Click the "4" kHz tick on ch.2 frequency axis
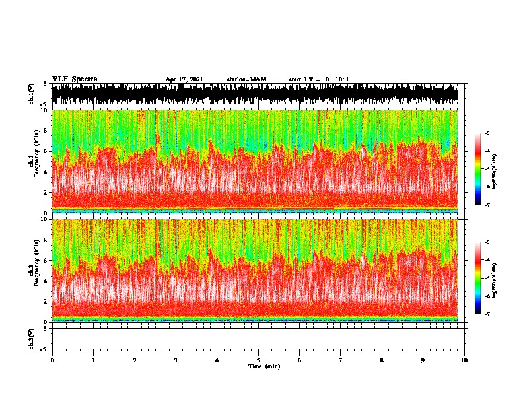Image resolution: width=523 pixels, height=404 pixels. (46, 281)
